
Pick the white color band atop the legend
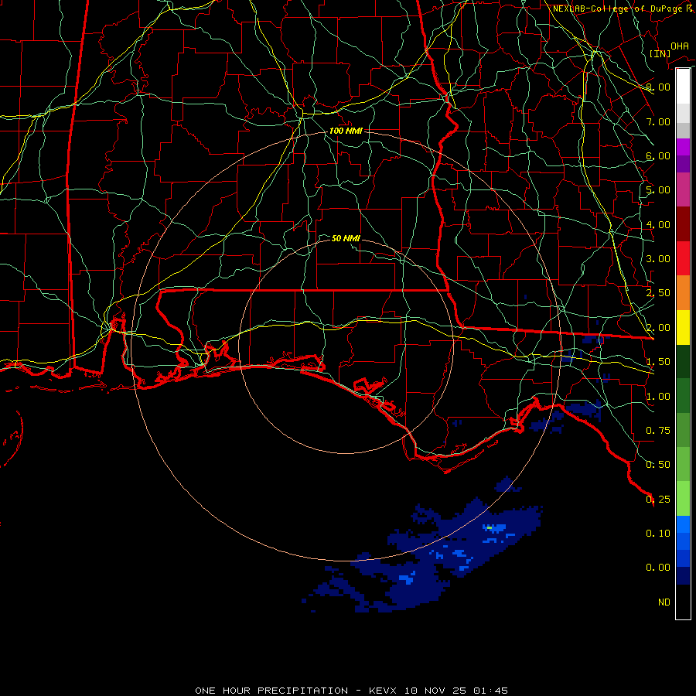[683, 87]
